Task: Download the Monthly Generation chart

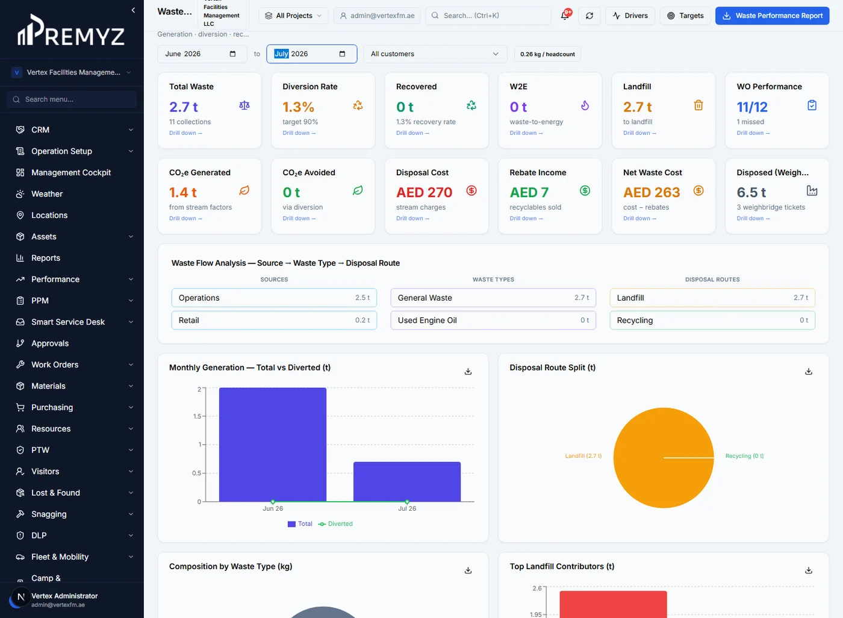Action: [468, 372]
